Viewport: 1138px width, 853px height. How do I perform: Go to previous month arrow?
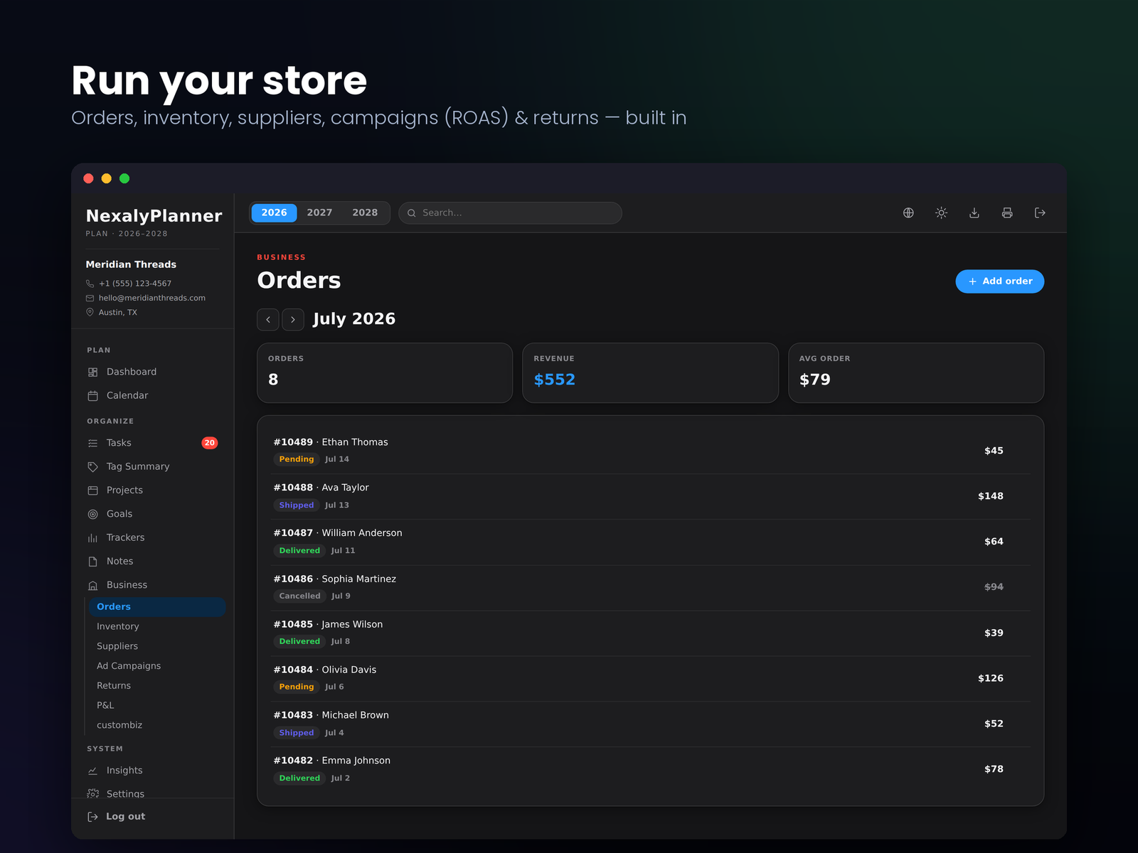268,320
